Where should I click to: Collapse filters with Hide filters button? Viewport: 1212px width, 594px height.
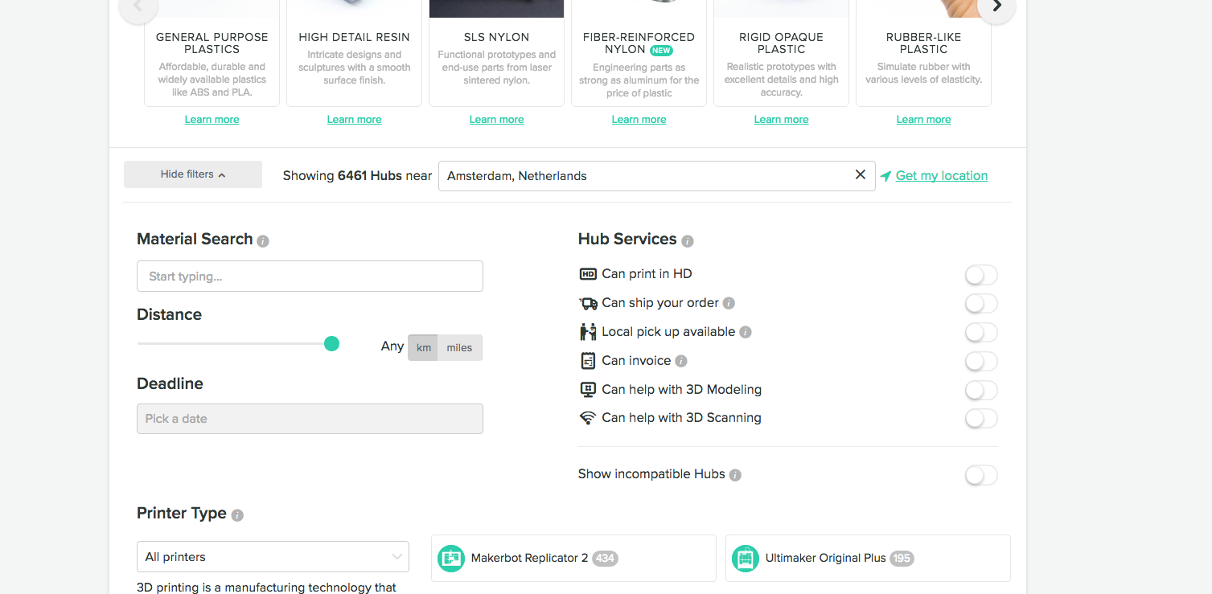click(x=193, y=174)
